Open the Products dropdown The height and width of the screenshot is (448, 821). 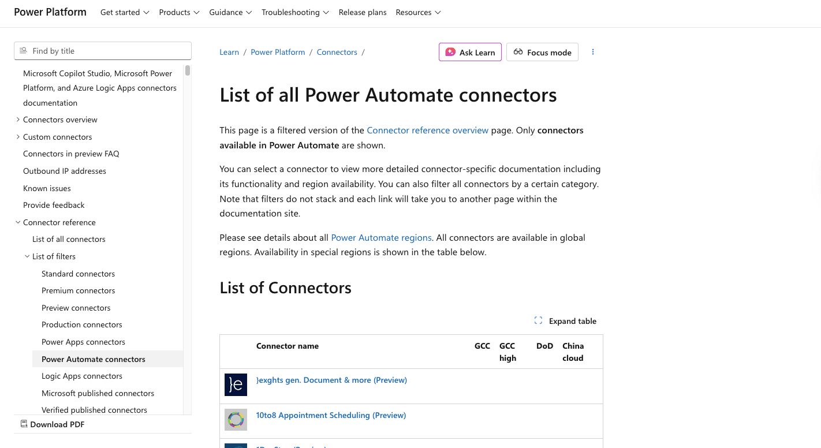pos(179,12)
